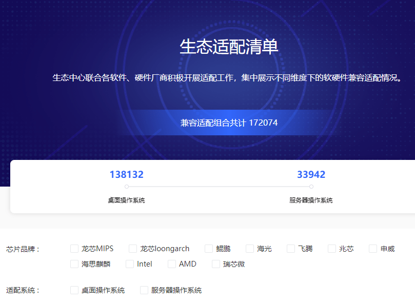
Task: Click the timeline marker under 138132
Action: pos(127,187)
